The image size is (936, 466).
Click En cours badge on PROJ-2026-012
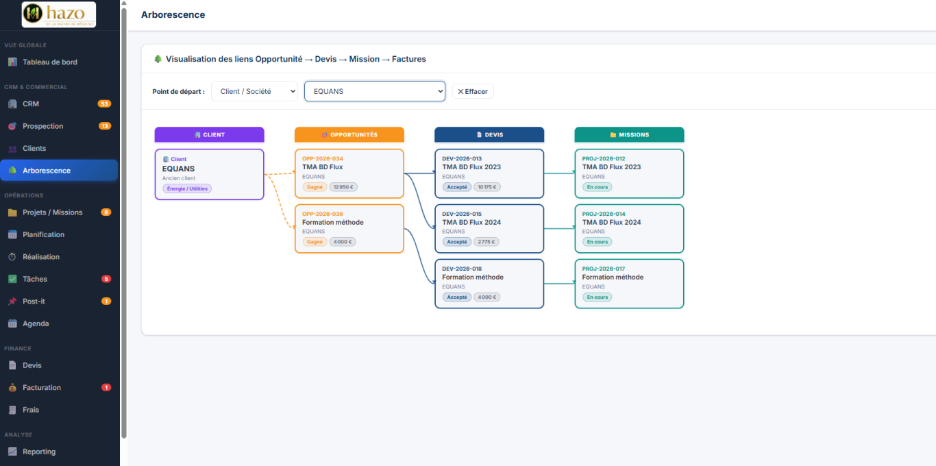pos(597,187)
